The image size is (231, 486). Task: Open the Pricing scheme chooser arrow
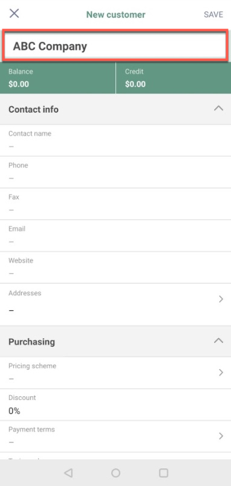[x=221, y=373]
